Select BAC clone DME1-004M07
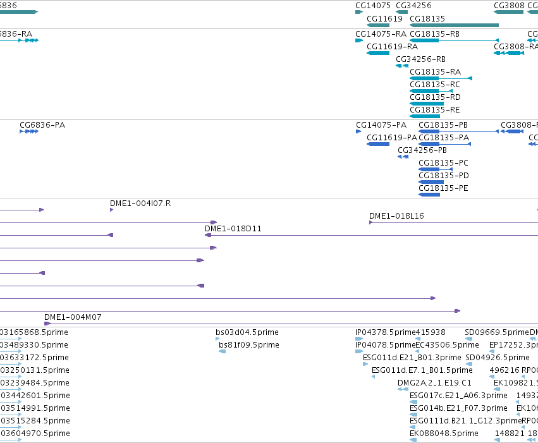This screenshot has width=538, height=443. (73, 317)
